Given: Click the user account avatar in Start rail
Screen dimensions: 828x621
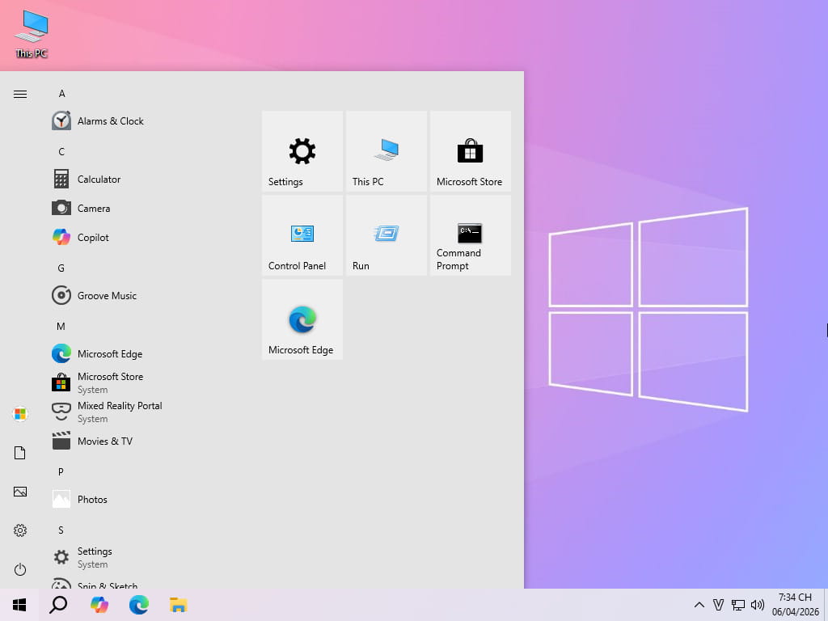Looking at the screenshot, I should [x=20, y=414].
